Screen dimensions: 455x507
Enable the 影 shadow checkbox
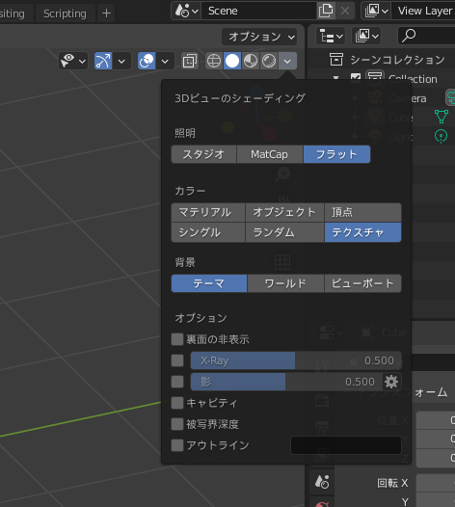click(x=177, y=382)
